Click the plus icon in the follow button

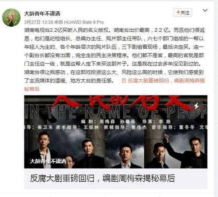coord(178,12)
